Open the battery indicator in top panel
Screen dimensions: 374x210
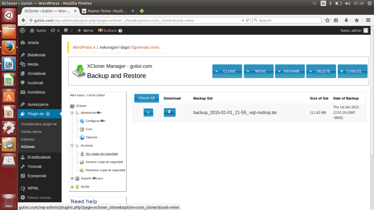coord(338,3)
